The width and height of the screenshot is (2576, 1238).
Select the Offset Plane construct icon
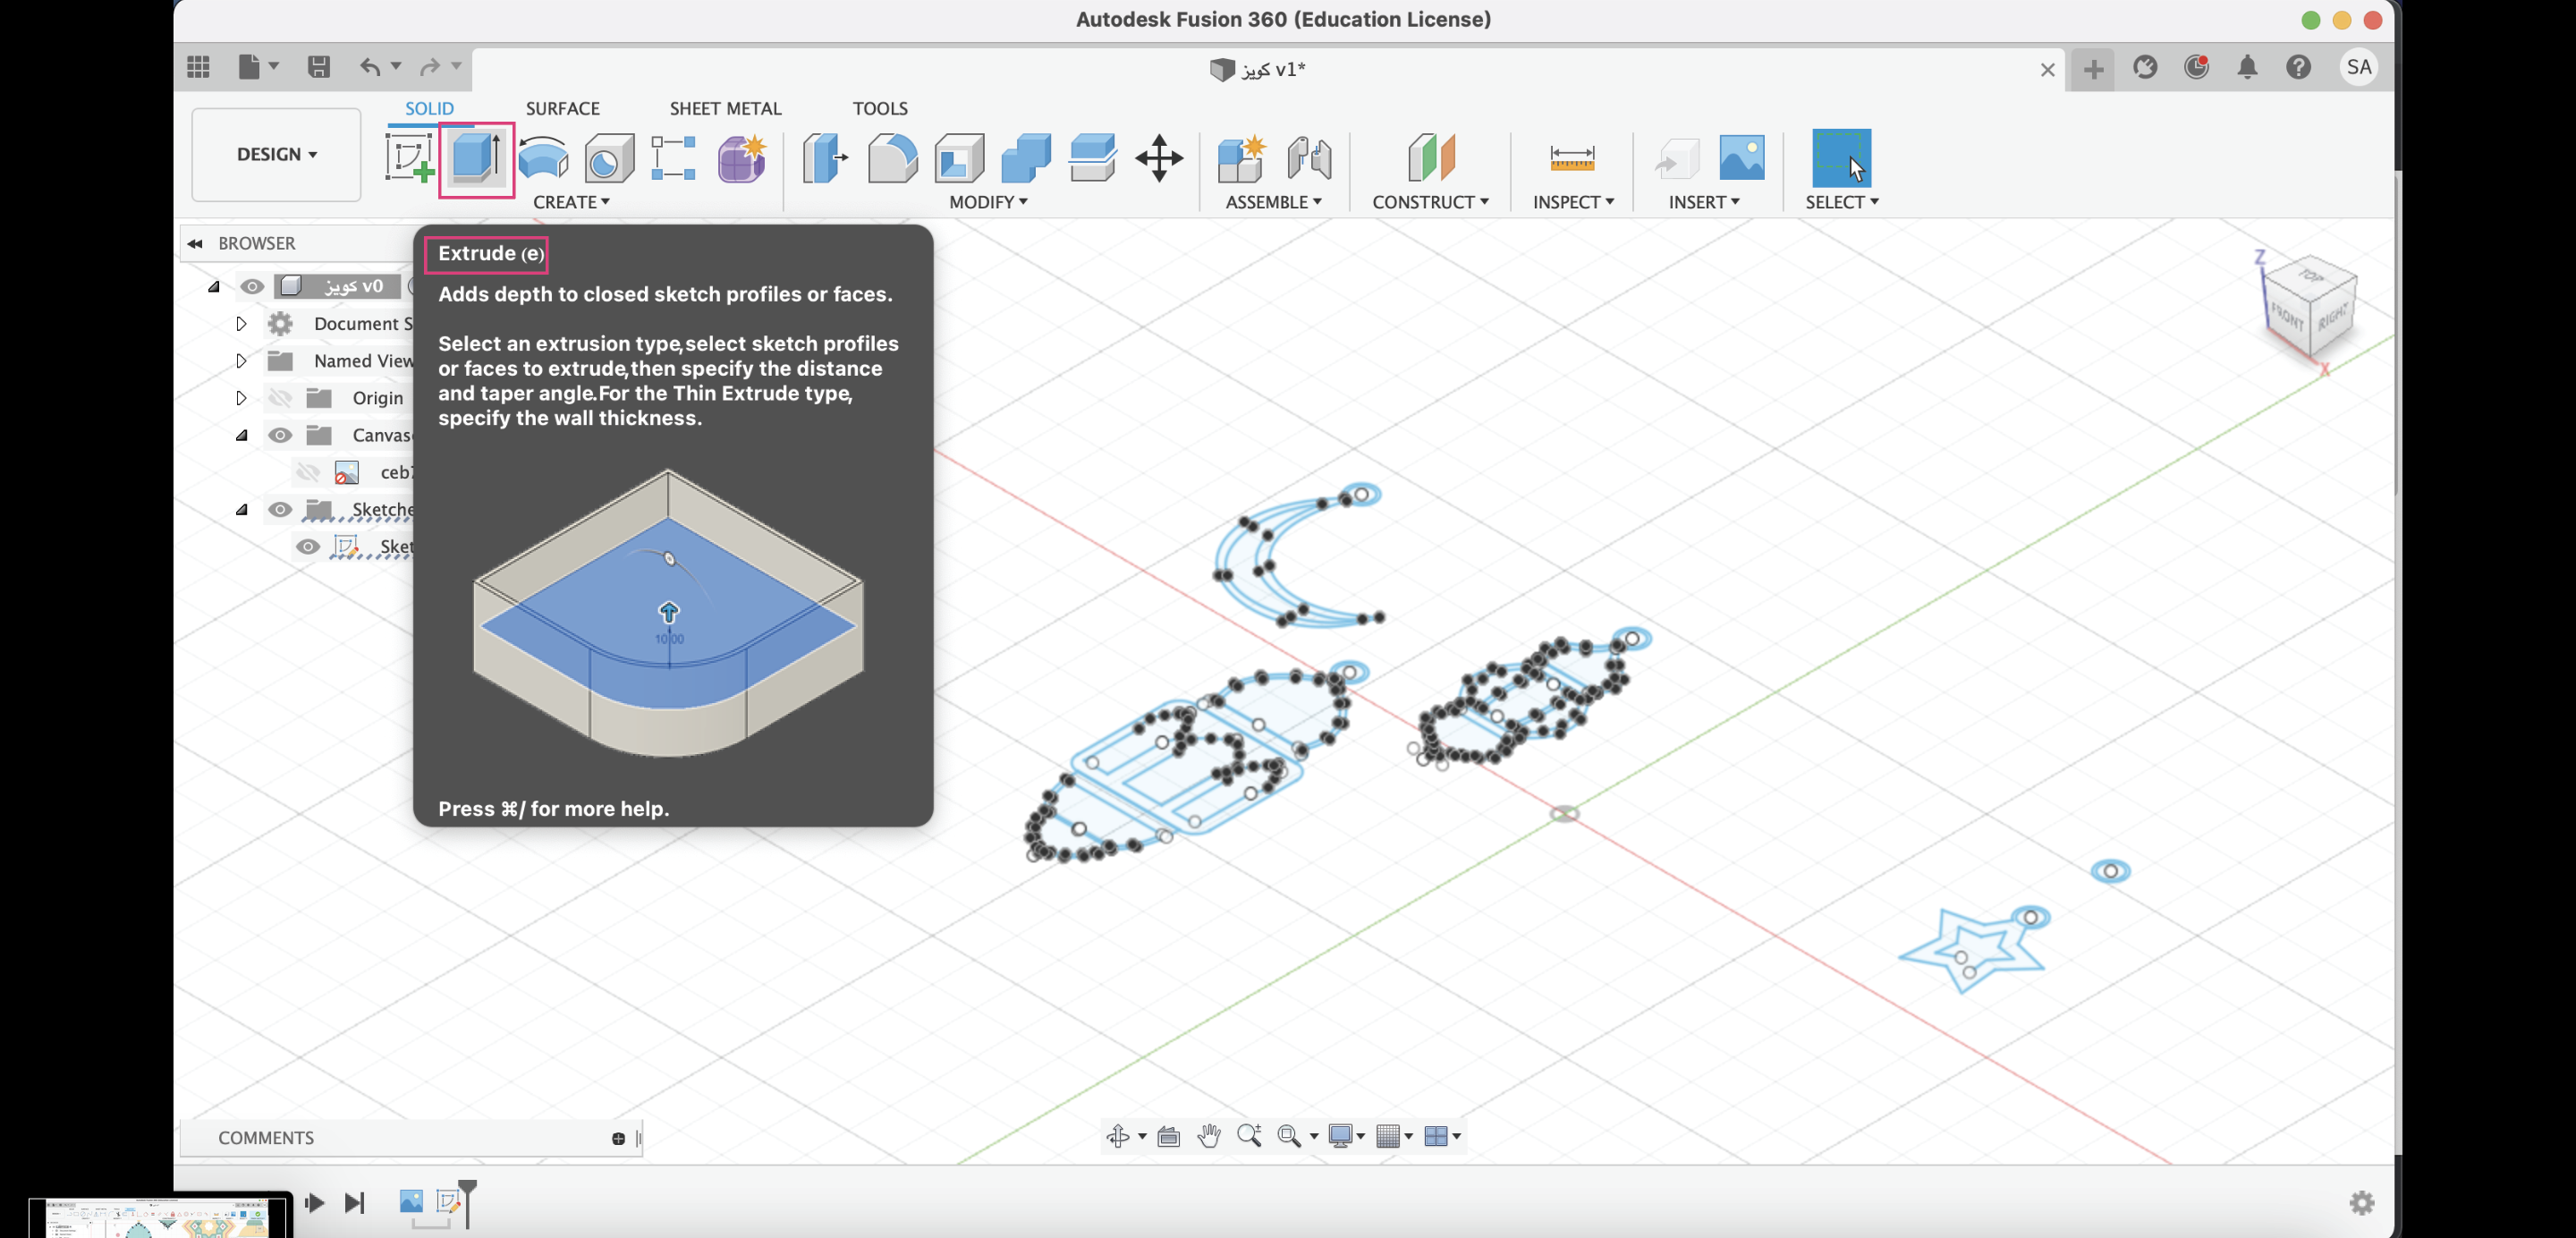(x=1431, y=158)
